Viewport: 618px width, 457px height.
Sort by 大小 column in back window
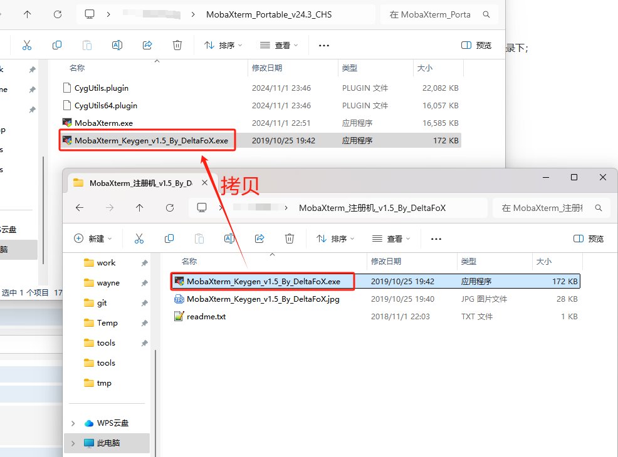pyautogui.click(x=424, y=68)
